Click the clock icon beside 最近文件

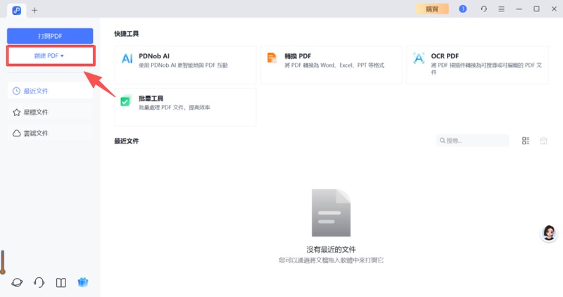pyautogui.click(x=16, y=91)
